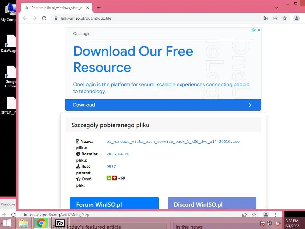
Task: Switch to Chrome on the taskbar
Action: pos(41,223)
